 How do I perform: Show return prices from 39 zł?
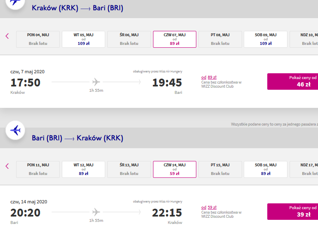pos(293,212)
